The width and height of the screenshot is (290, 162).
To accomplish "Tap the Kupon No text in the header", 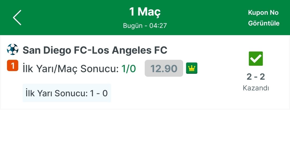I will 263,13.
